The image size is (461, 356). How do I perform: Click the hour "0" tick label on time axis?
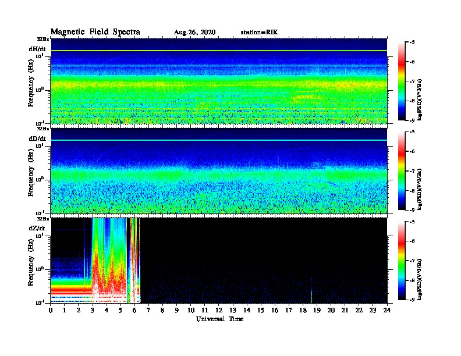[x=51, y=310]
